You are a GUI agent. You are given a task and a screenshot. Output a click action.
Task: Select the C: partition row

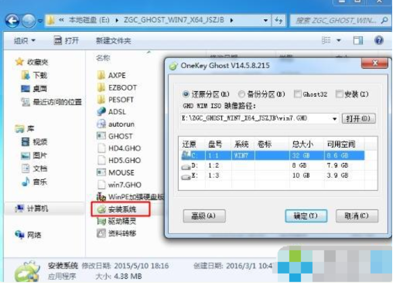point(272,155)
